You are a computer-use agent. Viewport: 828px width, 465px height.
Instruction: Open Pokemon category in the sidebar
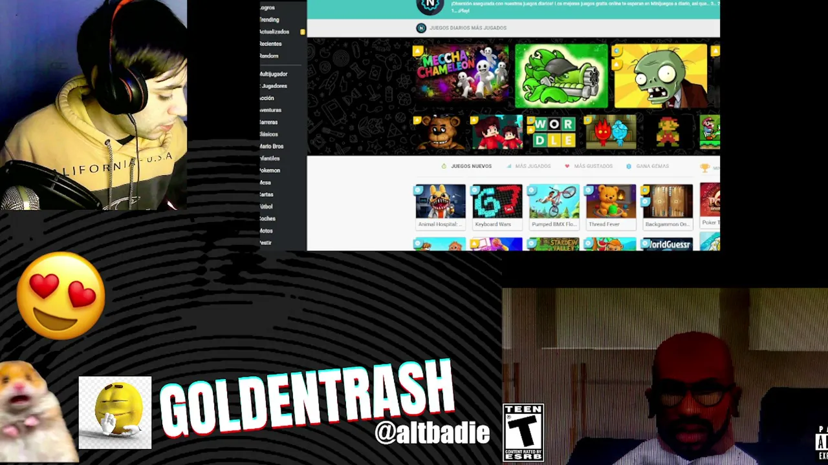(270, 170)
